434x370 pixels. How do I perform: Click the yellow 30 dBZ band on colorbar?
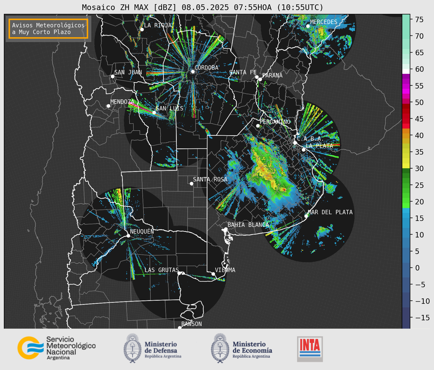[406, 166]
